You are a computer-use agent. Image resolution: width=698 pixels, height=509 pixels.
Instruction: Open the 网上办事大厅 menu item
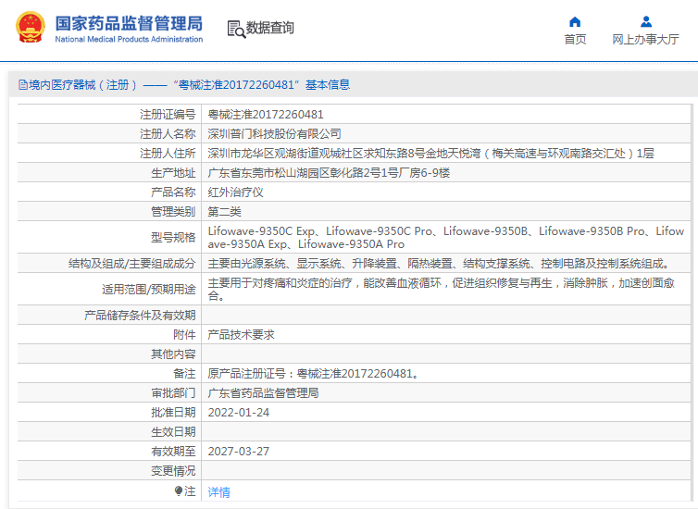pyautogui.click(x=645, y=39)
